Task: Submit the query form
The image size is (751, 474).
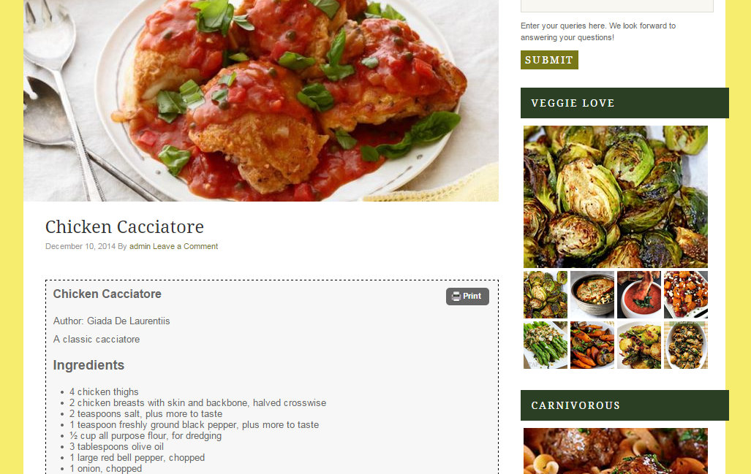Action: click(549, 60)
